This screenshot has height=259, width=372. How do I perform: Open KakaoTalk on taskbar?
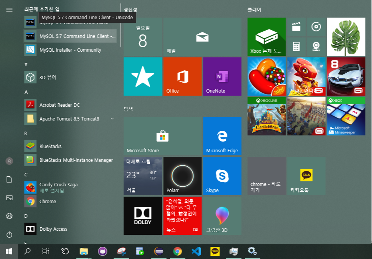pos(215,251)
